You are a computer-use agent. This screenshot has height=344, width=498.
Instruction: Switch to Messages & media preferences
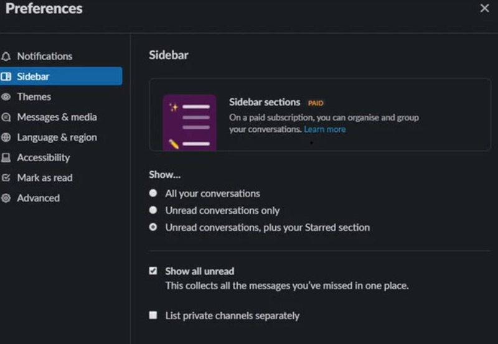[x=57, y=117]
